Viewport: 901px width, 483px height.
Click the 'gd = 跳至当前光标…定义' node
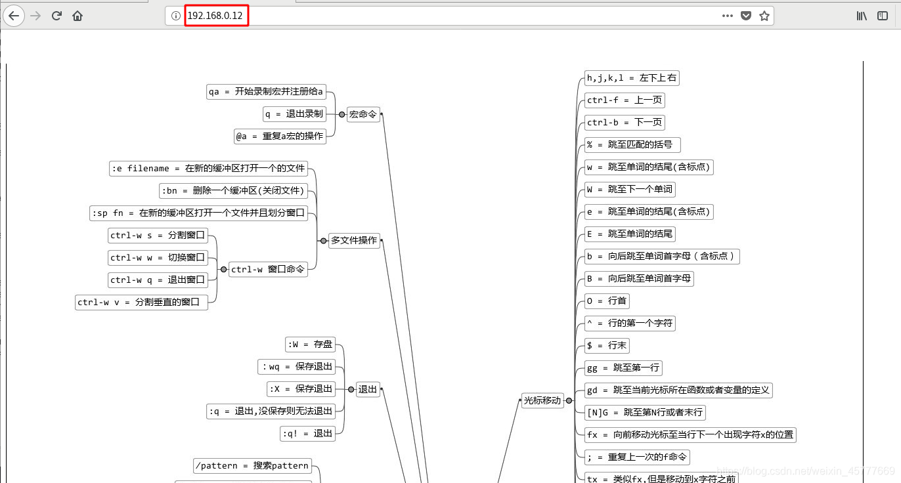click(x=678, y=390)
